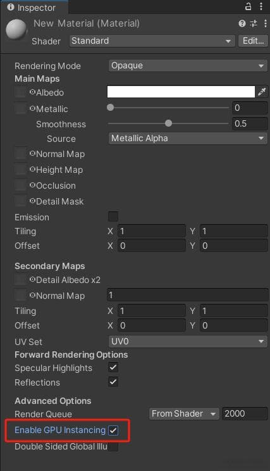Click the material preview sphere thumbnail
The height and width of the screenshot is (471, 270).
point(16,30)
